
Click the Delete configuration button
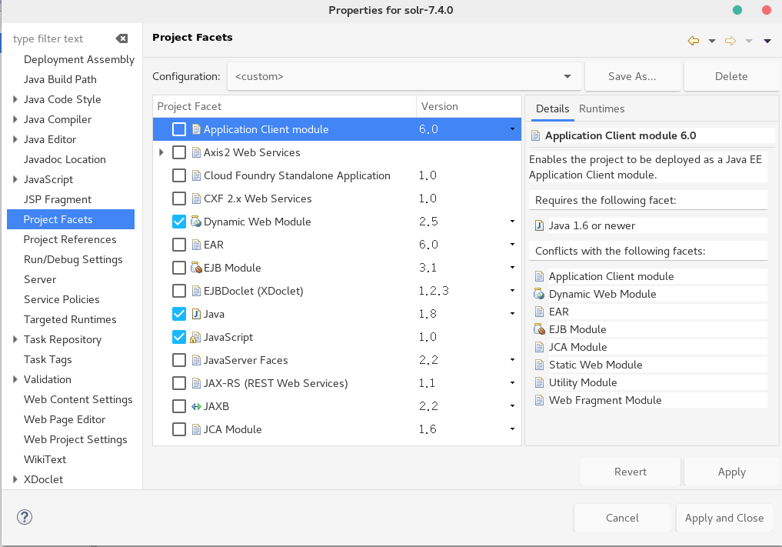click(x=731, y=76)
